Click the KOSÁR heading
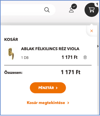The height and width of the screenshot is (116, 100). click(x=11, y=40)
